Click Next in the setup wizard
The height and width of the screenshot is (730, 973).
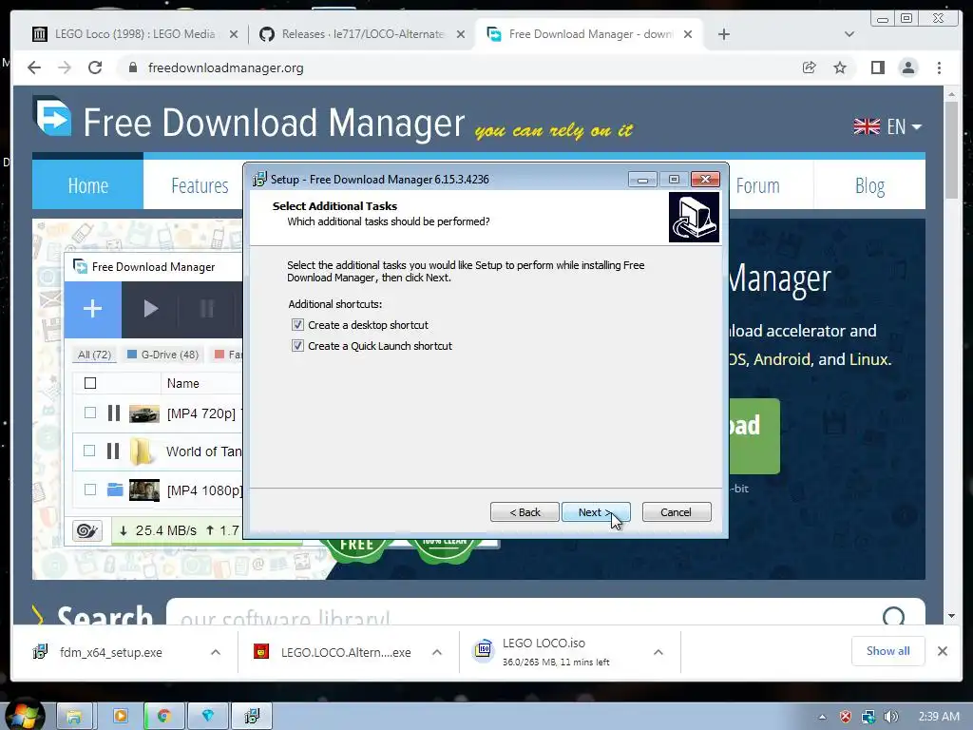pos(596,512)
